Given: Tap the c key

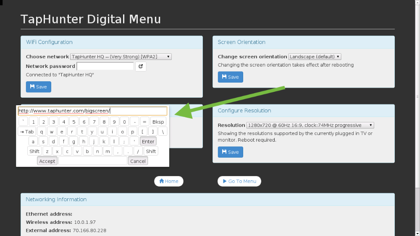Looking at the screenshot, I should 67,151.
